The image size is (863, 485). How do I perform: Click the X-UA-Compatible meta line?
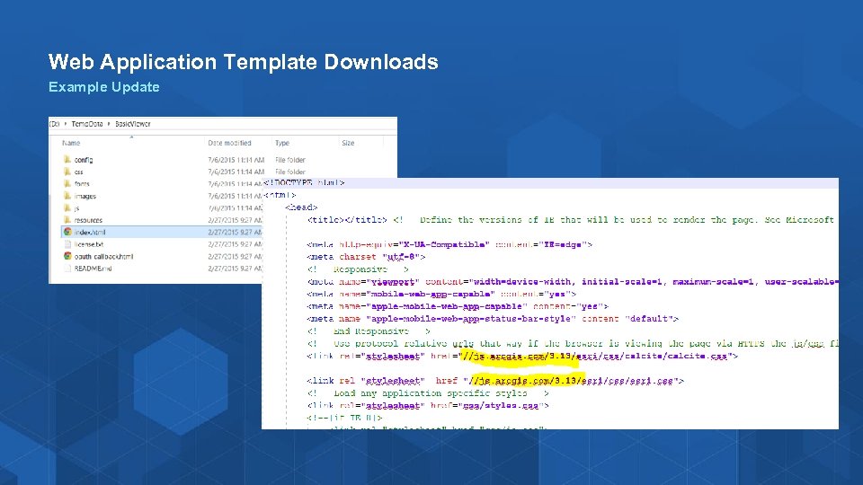pos(449,244)
